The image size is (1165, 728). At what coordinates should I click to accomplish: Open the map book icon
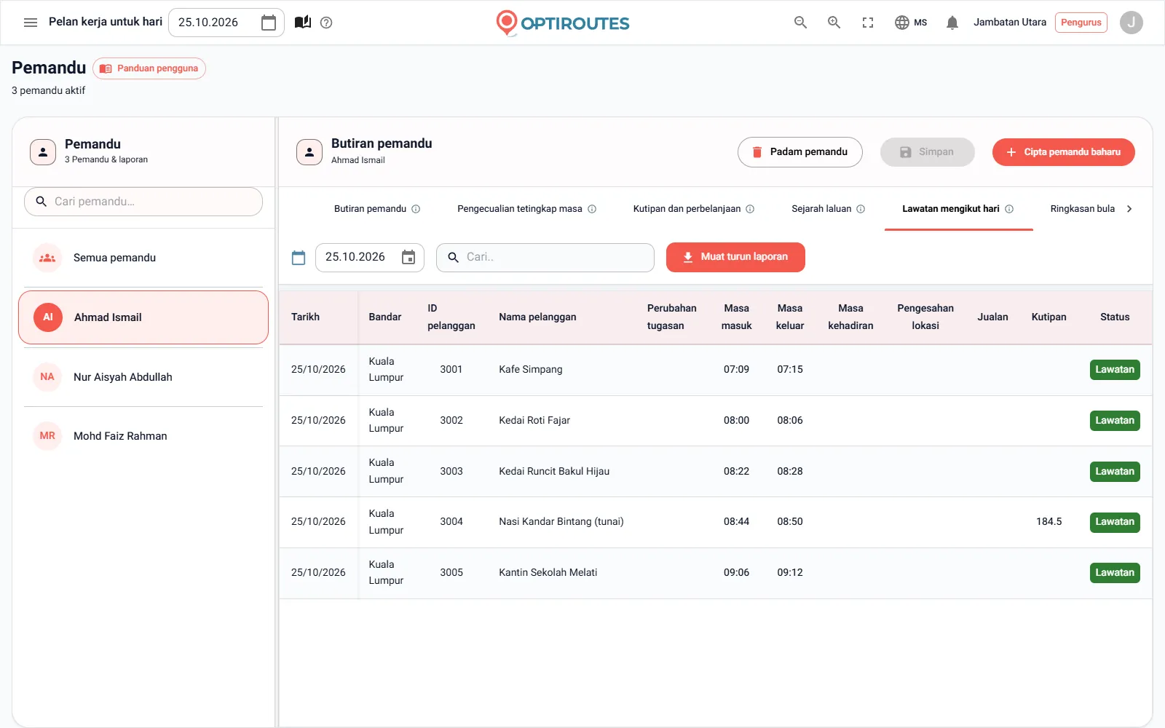click(303, 22)
